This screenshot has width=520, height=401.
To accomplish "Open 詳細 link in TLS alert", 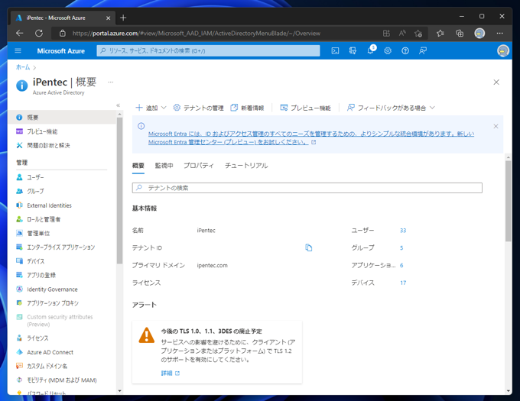I will click(x=170, y=374).
